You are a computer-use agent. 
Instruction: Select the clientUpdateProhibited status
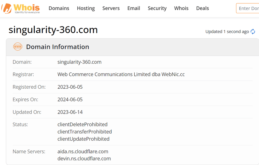tap(84, 139)
